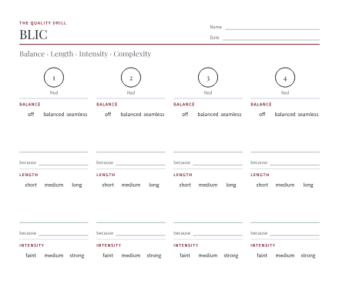The image size is (339, 287).
Task: Click the numbered circle 3
Action: point(208,78)
